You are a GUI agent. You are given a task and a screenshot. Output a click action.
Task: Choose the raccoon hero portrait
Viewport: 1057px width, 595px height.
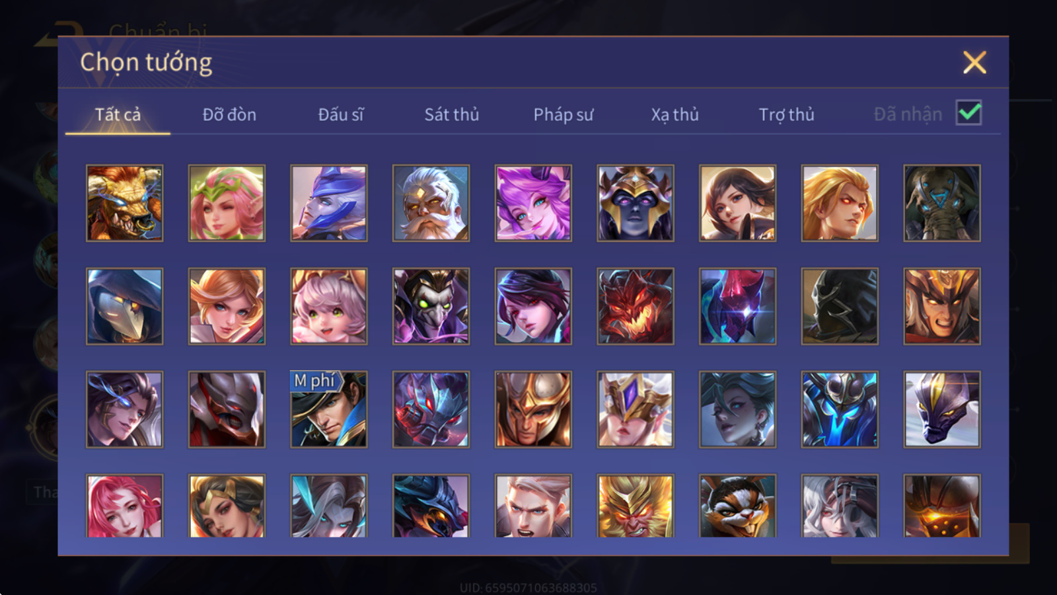[737, 506]
